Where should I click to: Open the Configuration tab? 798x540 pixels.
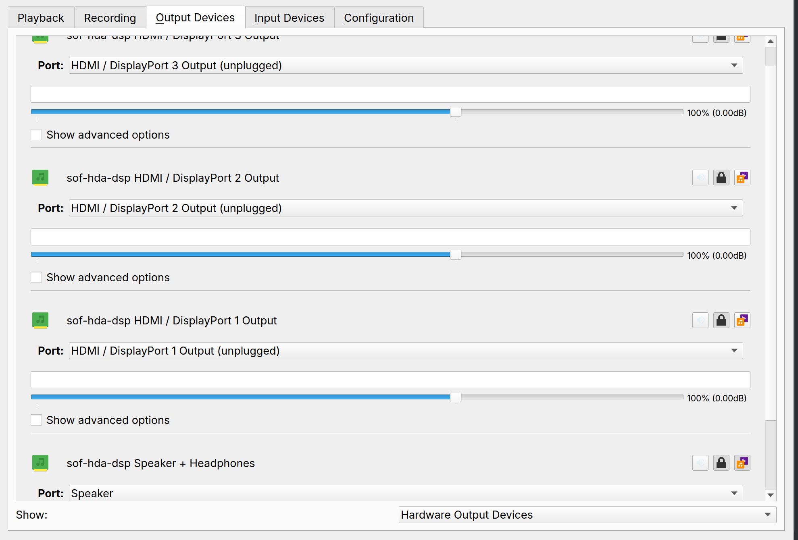(379, 18)
